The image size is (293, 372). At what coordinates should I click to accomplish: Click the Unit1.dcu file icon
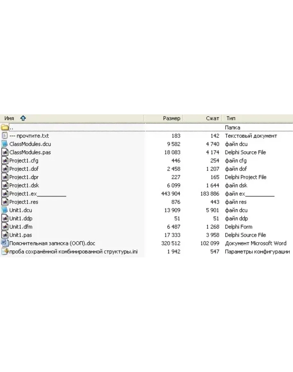coord(5,210)
